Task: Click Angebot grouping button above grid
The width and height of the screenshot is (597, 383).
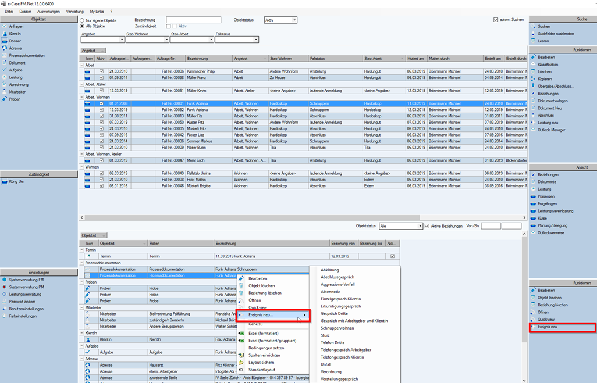Action: pyautogui.click(x=93, y=51)
